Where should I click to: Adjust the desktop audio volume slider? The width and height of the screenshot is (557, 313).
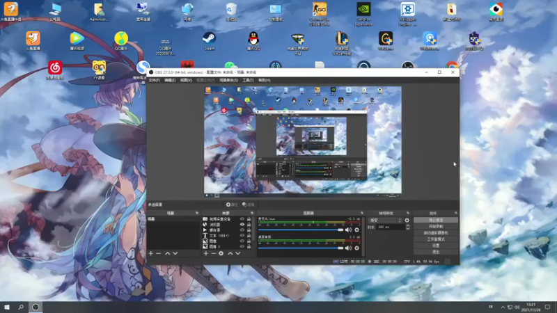point(340,247)
